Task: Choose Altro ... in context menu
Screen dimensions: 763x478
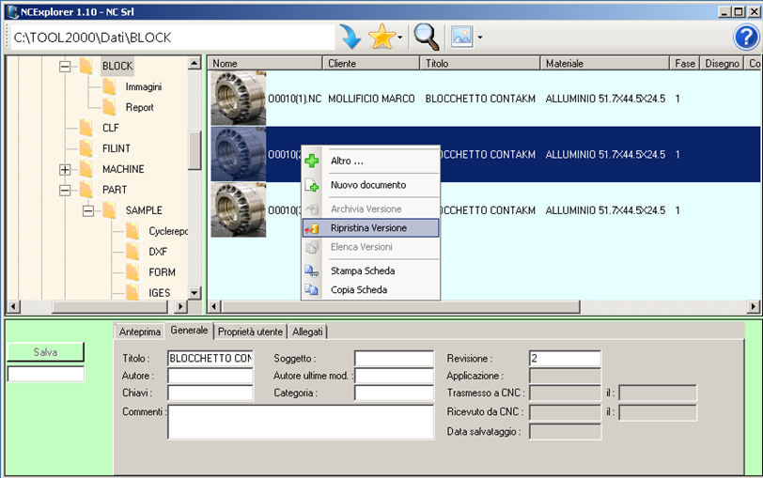Action: (x=371, y=161)
